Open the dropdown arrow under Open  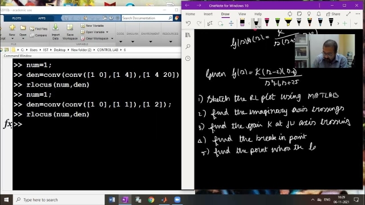tap(23, 39)
